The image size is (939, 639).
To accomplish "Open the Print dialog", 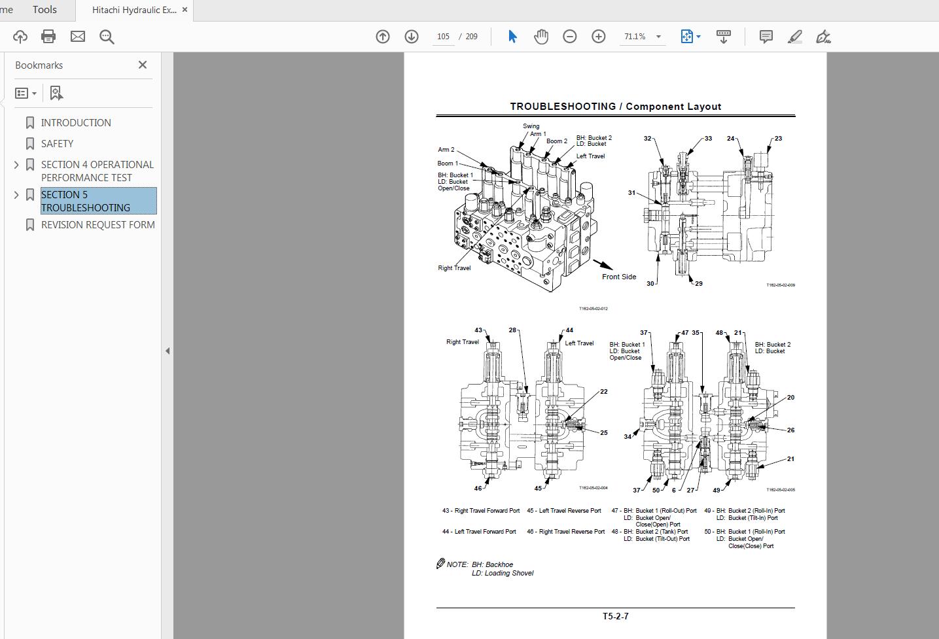I will [x=48, y=36].
